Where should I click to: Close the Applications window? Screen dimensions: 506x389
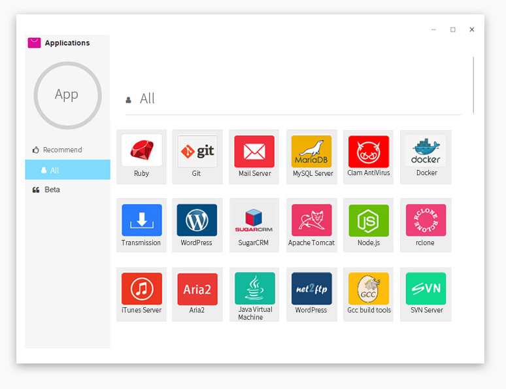pyautogui.click(x=472, y=29)
